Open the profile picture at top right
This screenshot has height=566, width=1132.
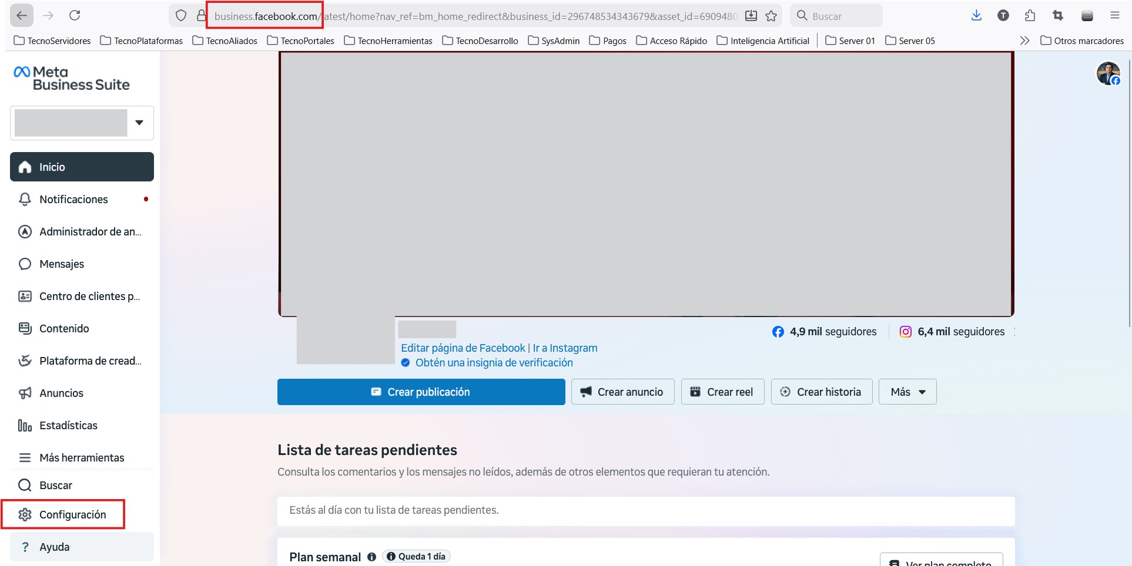pos(1108,74)
